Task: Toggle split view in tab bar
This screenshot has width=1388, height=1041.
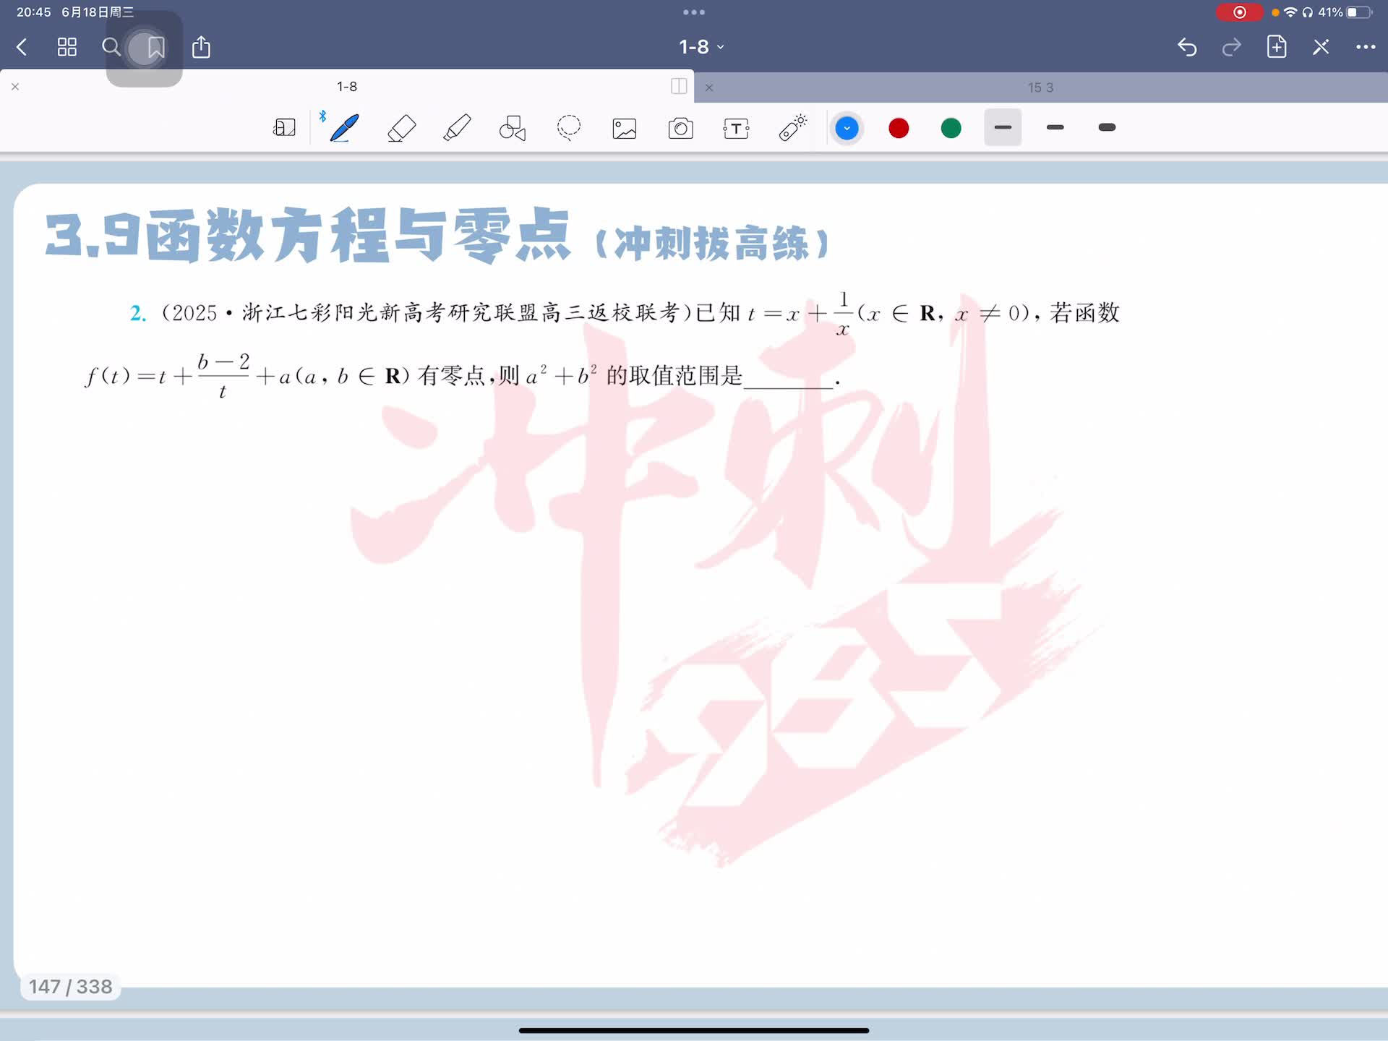Action: [x=679, y=86]
